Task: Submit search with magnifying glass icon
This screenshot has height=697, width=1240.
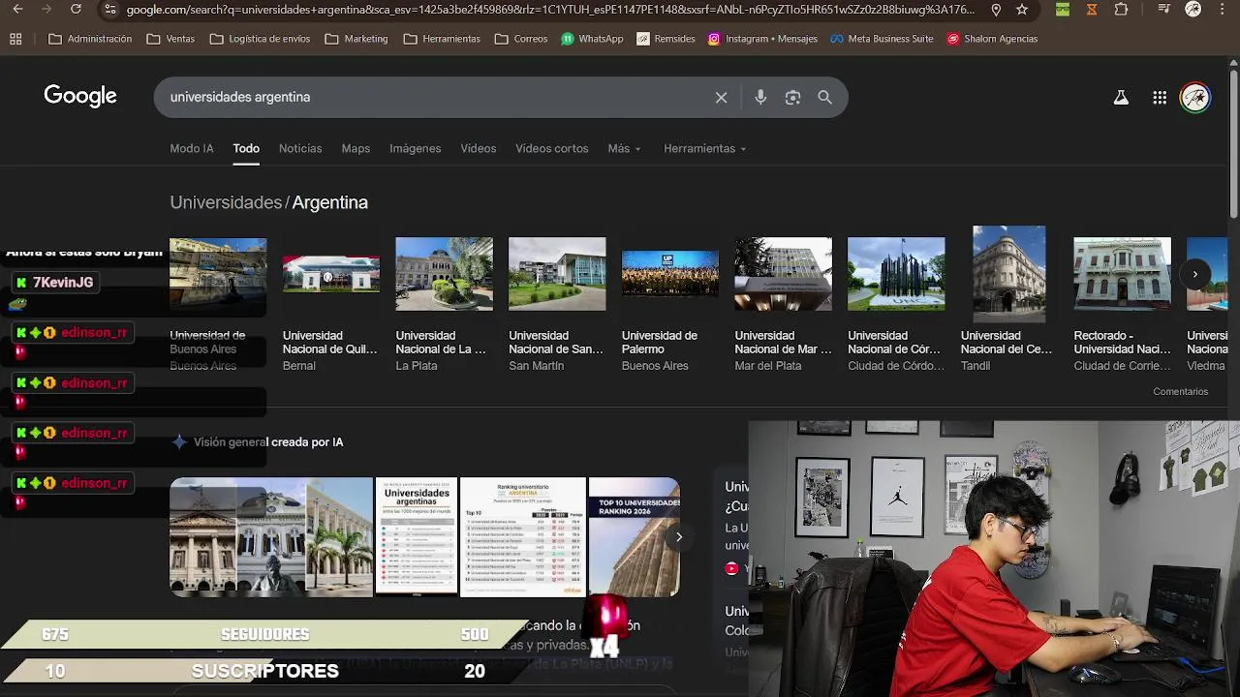Action: click(x=824, y=97)
